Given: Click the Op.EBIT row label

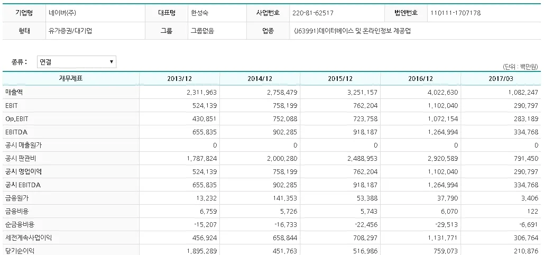Looking at the screenshot, I should [17, 119].
